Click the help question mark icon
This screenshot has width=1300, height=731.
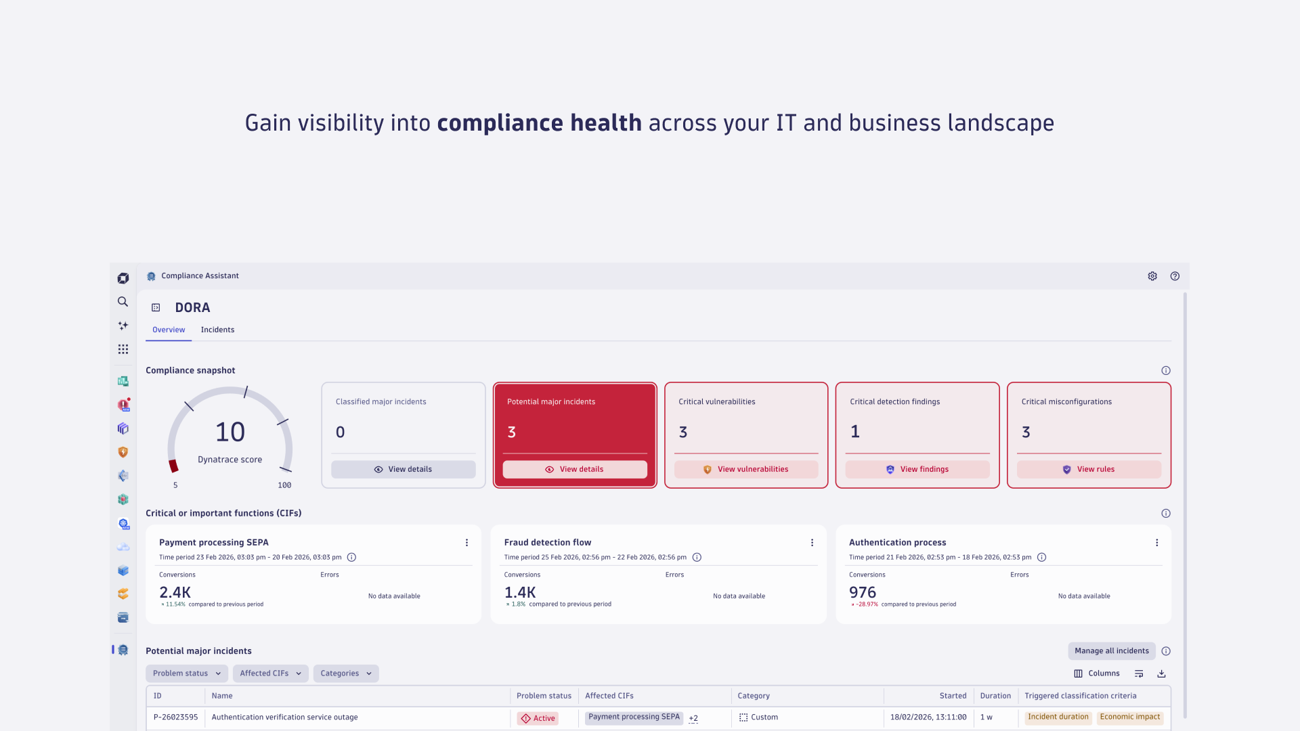pyautogui.click(x=1175, y=276)
